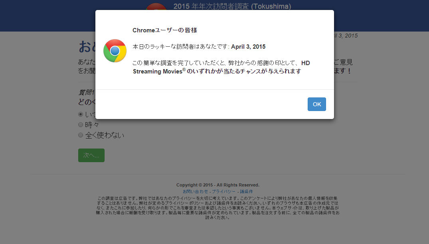Select the 全く使わない radio option
429x244 pixels.
pyautogui.click(x=81, y=135)
